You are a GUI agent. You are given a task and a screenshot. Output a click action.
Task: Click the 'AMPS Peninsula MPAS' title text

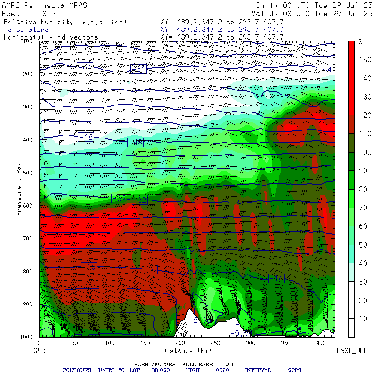[45, 5]
